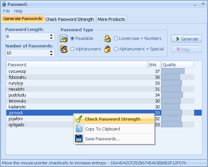Decrease Password Length with down arrow
Viewport: 208px width, 167px height.
point(51,38)
